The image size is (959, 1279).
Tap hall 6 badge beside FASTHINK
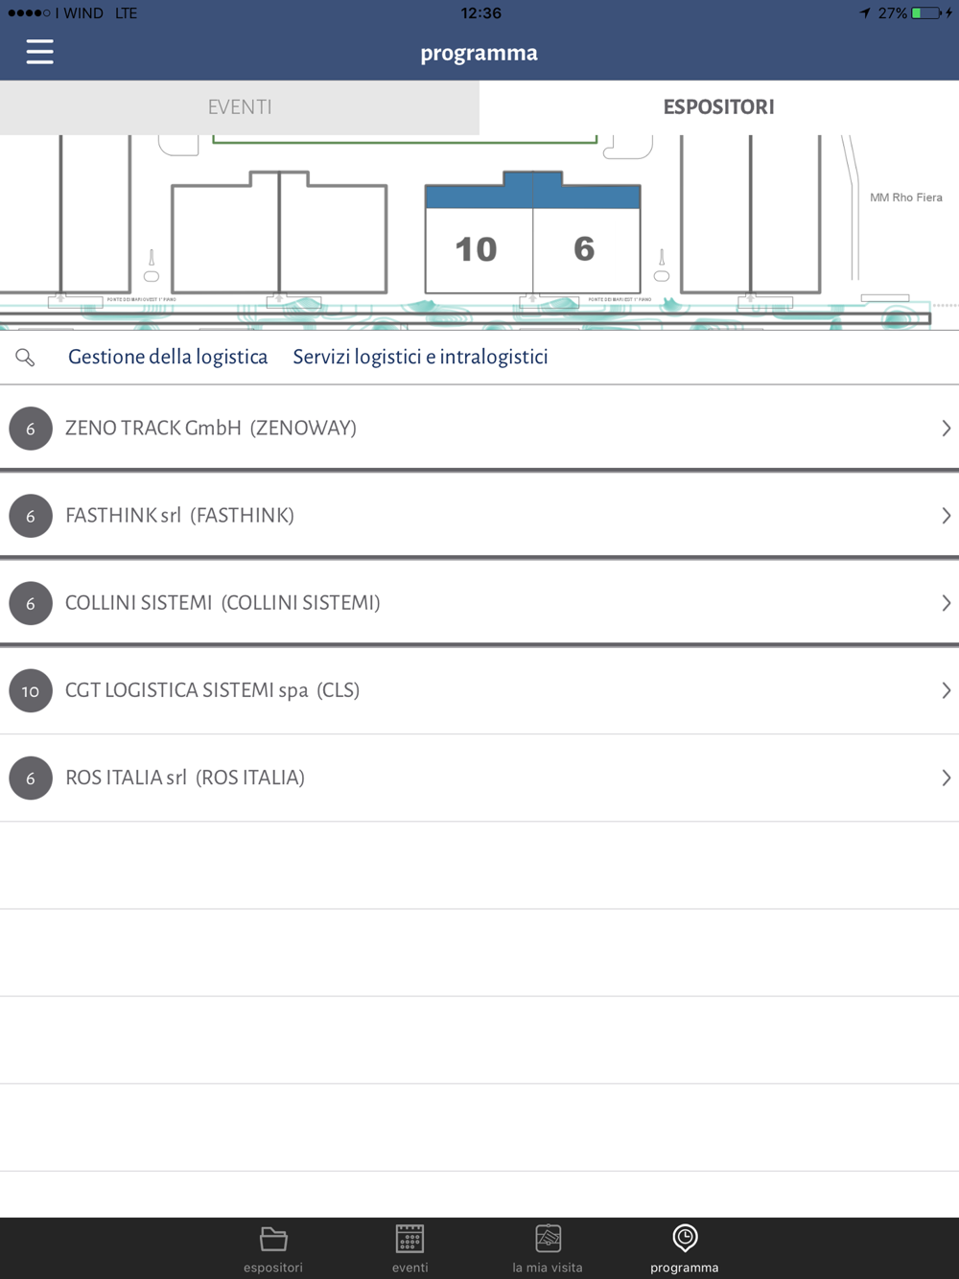(31, 516)
